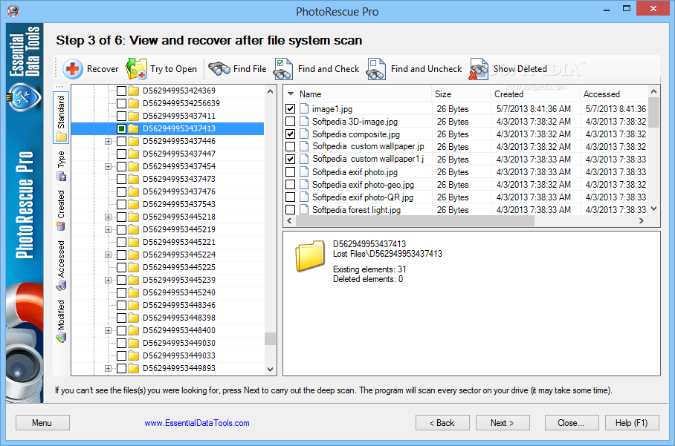This screenshot has width=675, height=446.
Task: Switch to the Created view tab
Action: (x=61, y=211)
